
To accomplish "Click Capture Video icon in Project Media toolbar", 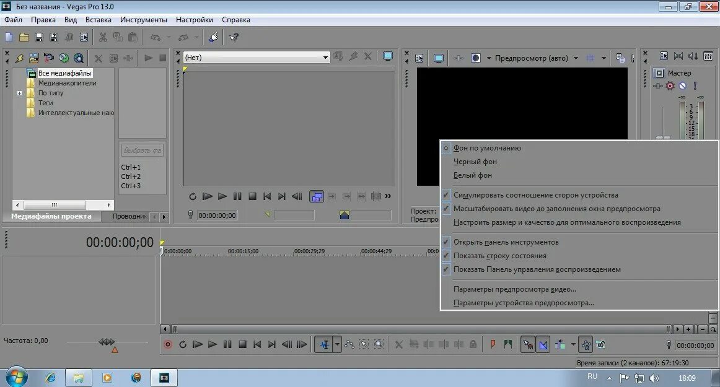I will pos(49,58).
